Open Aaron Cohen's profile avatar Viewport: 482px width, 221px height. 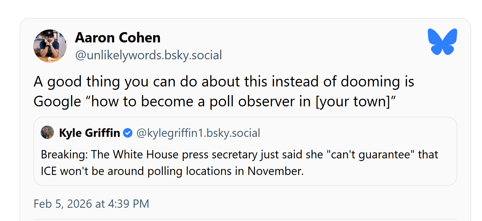click(x=50, y=46)
